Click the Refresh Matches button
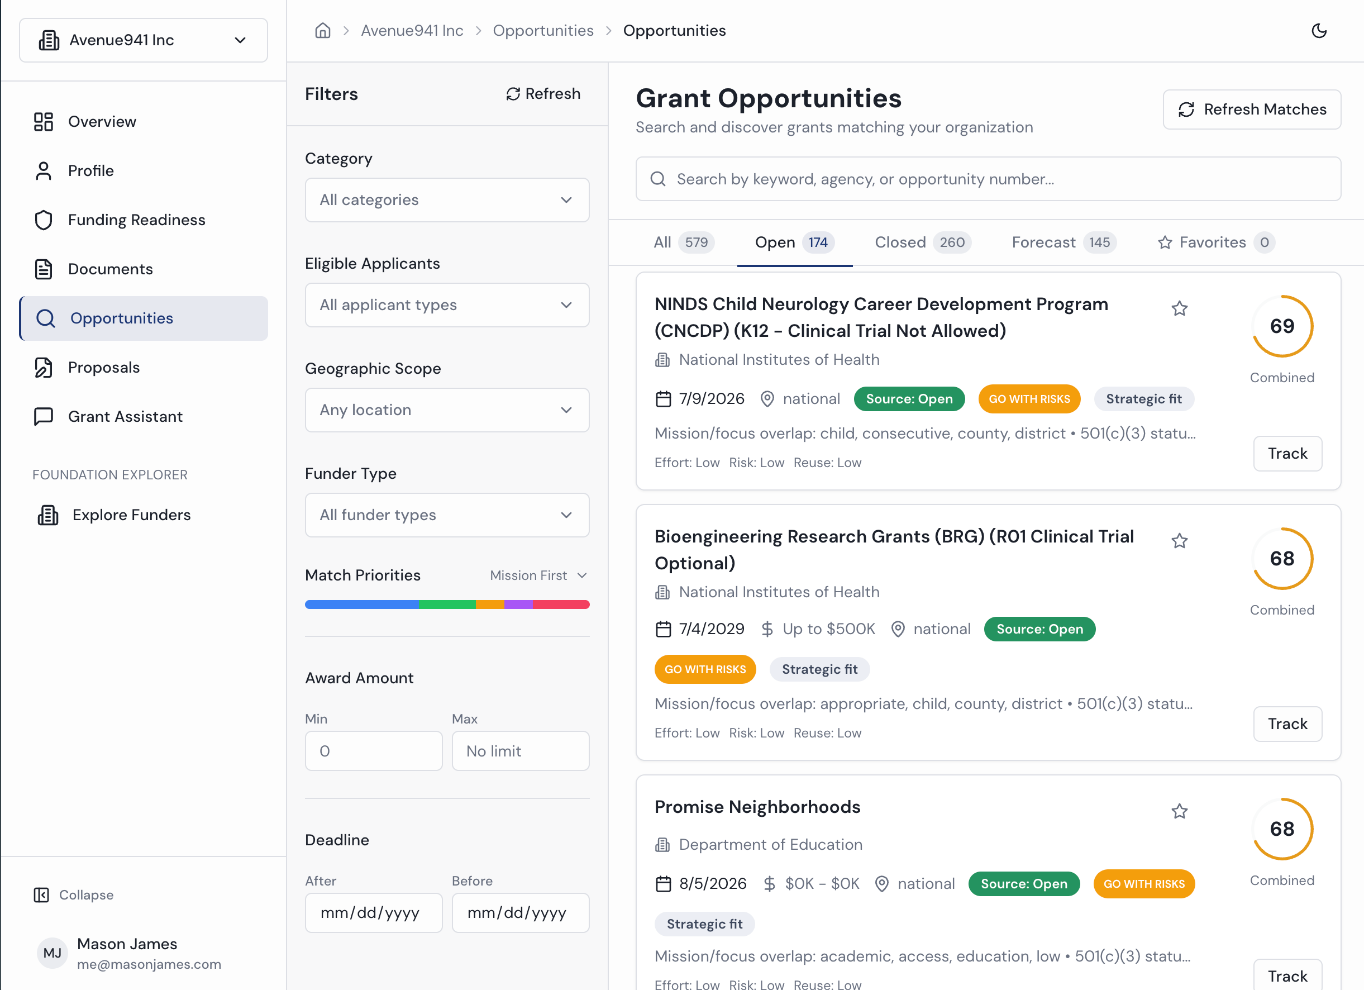The image size is (1364, 990). coord(1252,110)
